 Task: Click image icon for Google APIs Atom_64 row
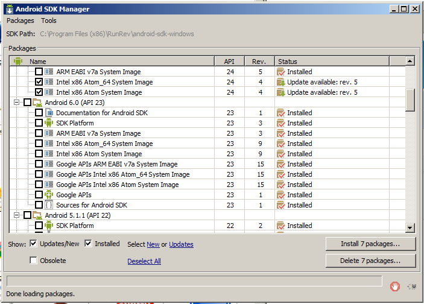[x=49, y=174]
